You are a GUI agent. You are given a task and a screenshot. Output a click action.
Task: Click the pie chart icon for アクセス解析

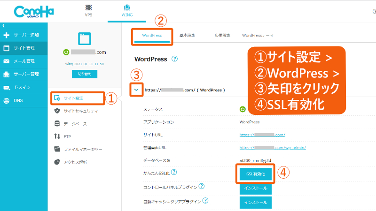(57, 162)
